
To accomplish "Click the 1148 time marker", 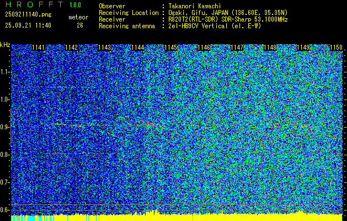I will (x=270, y=48).
